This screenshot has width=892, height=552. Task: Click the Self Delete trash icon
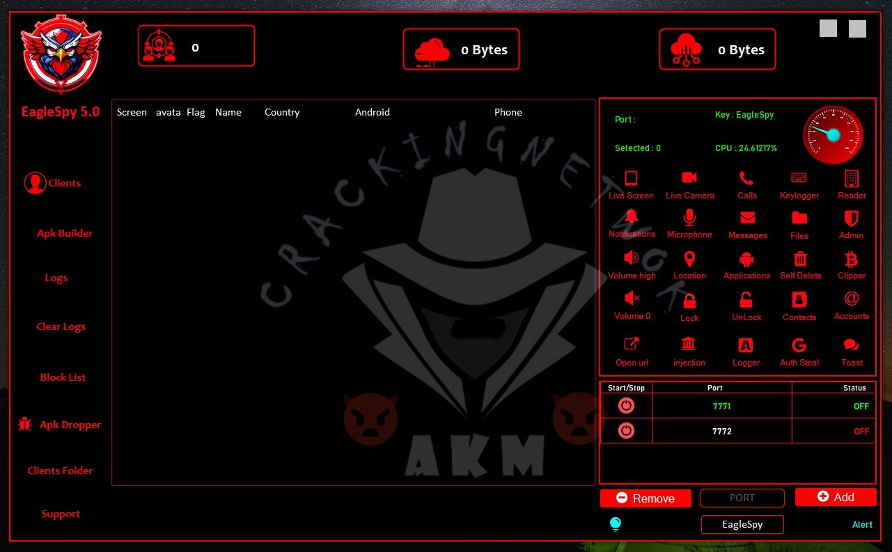pos(801,260)
